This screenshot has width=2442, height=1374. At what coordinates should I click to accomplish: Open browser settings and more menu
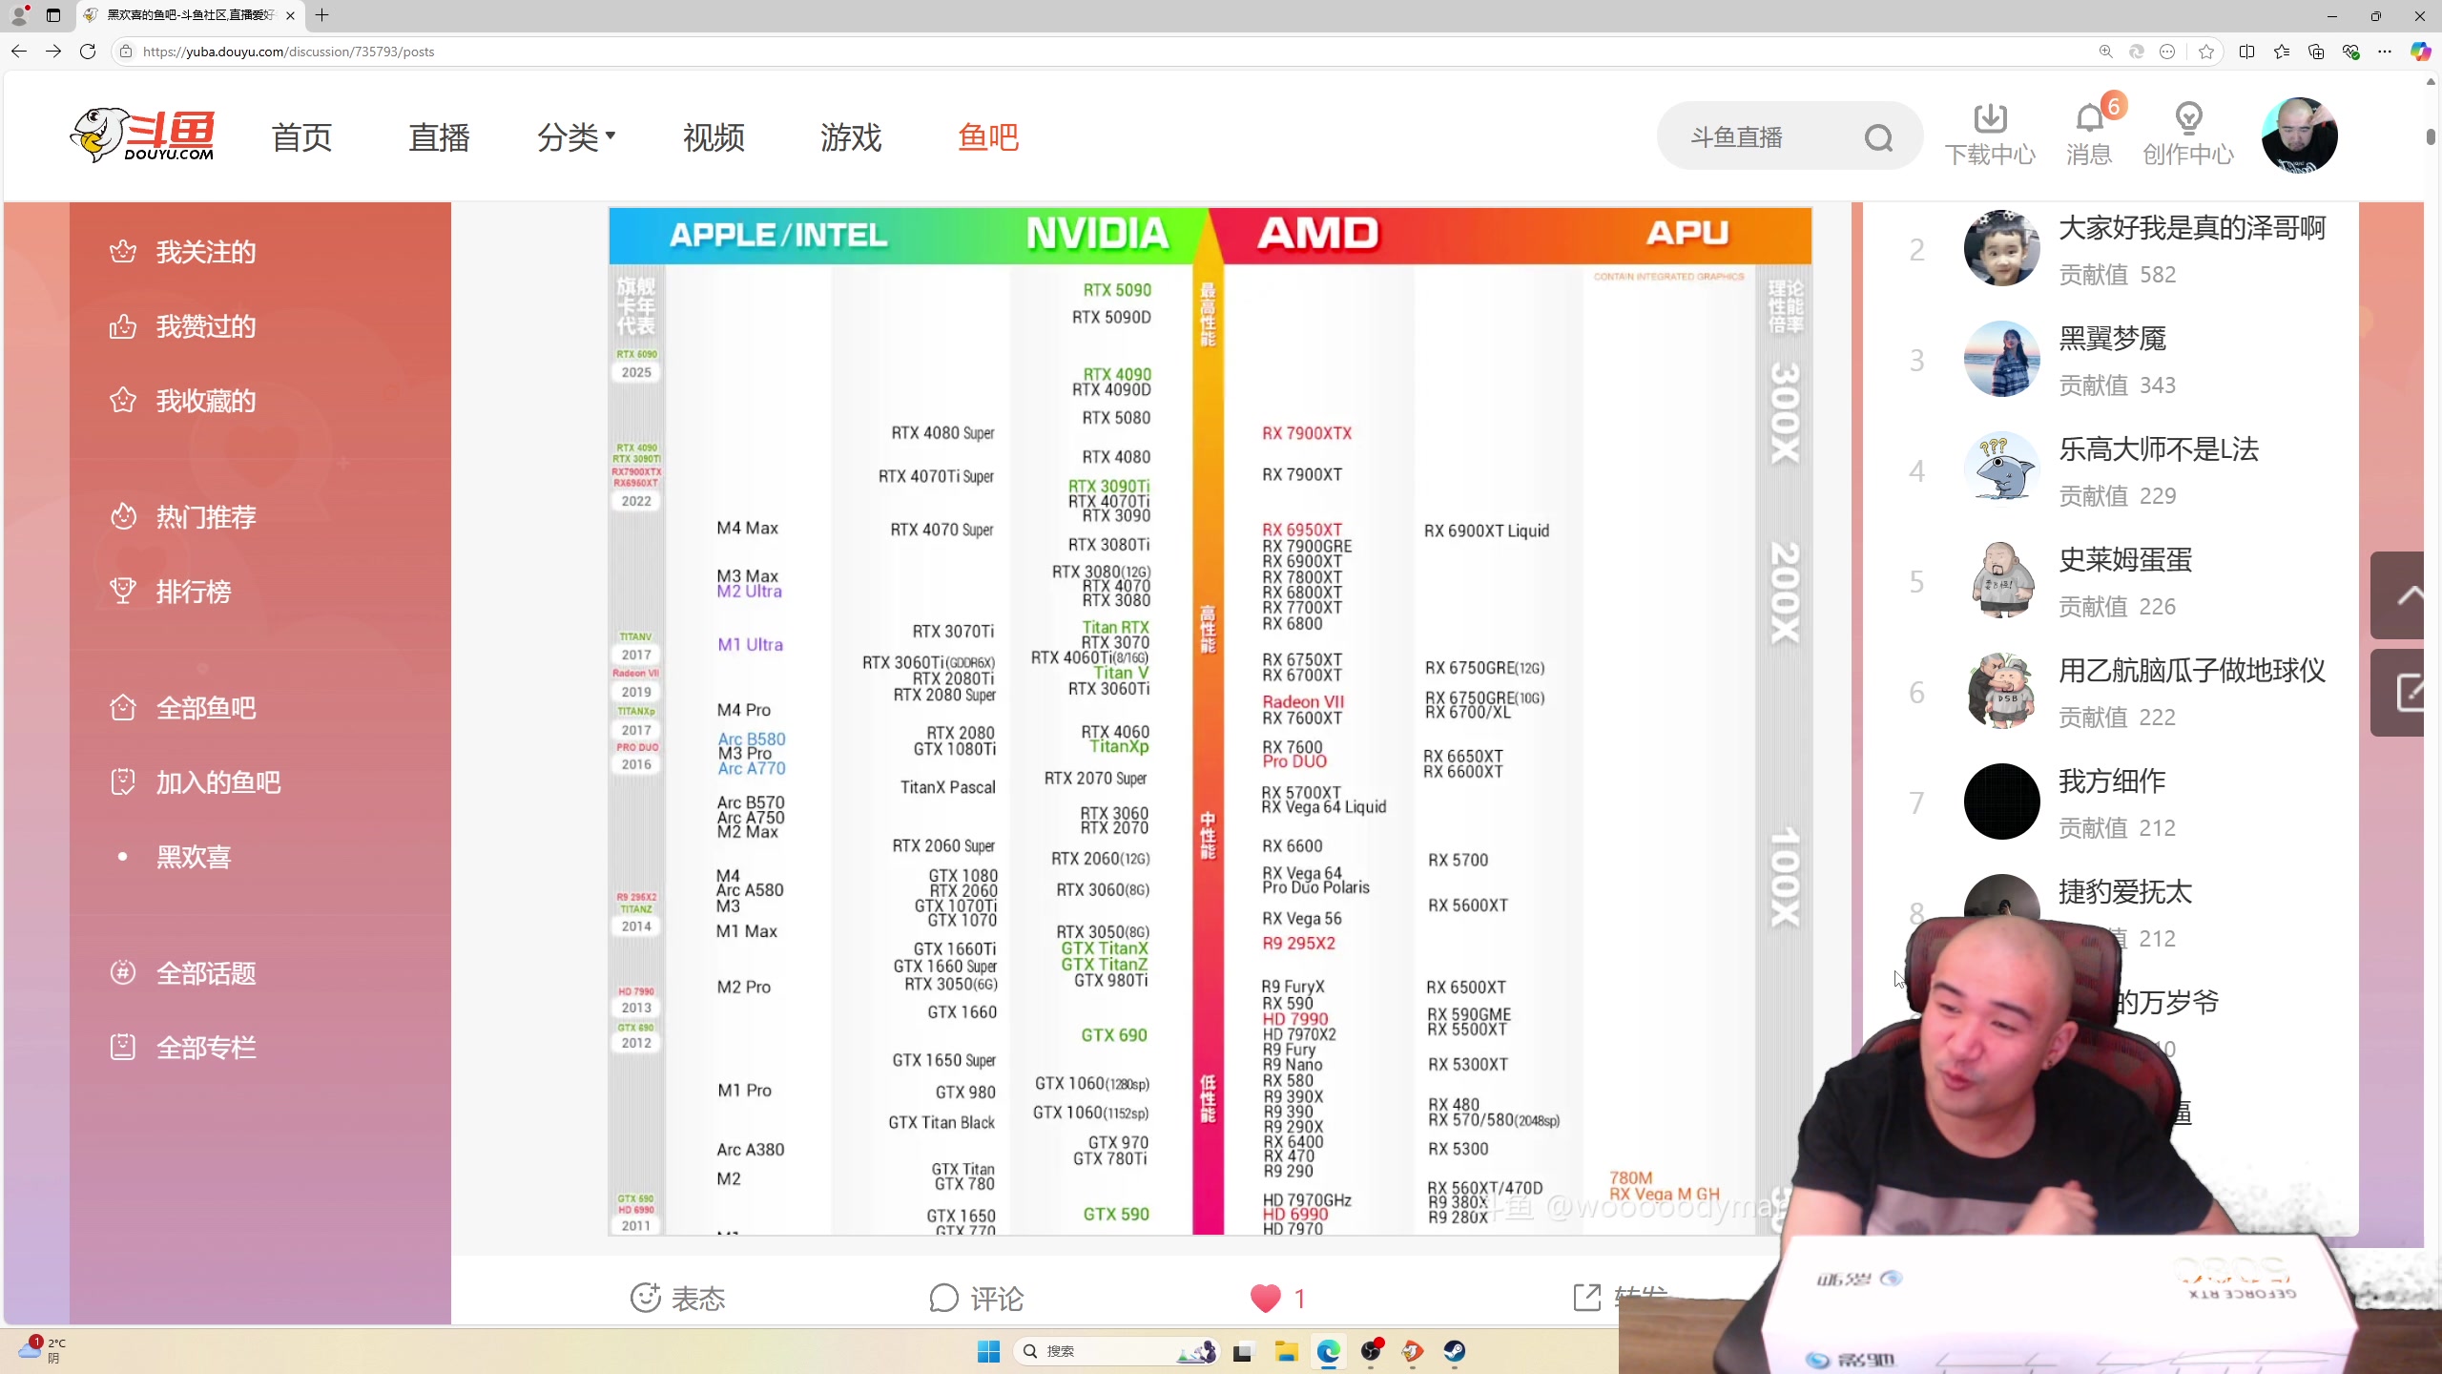(x=2384, y=52)
